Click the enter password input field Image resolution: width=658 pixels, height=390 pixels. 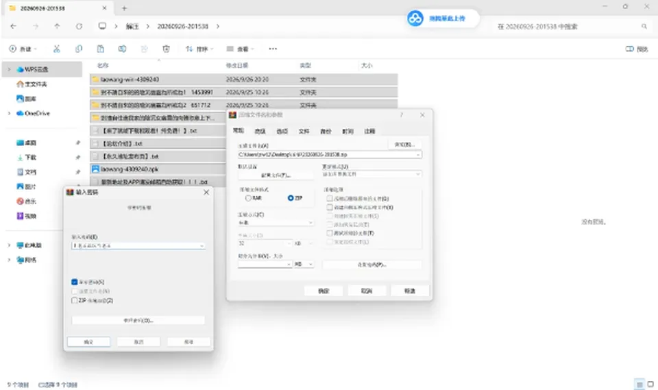pyautogui.click(x=138, y=245)
